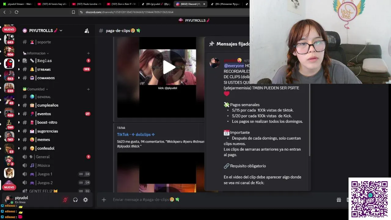Open the Among Us red crewmate server
The height and width of the screenshot is (220, 391).
(x=9, y=64)
